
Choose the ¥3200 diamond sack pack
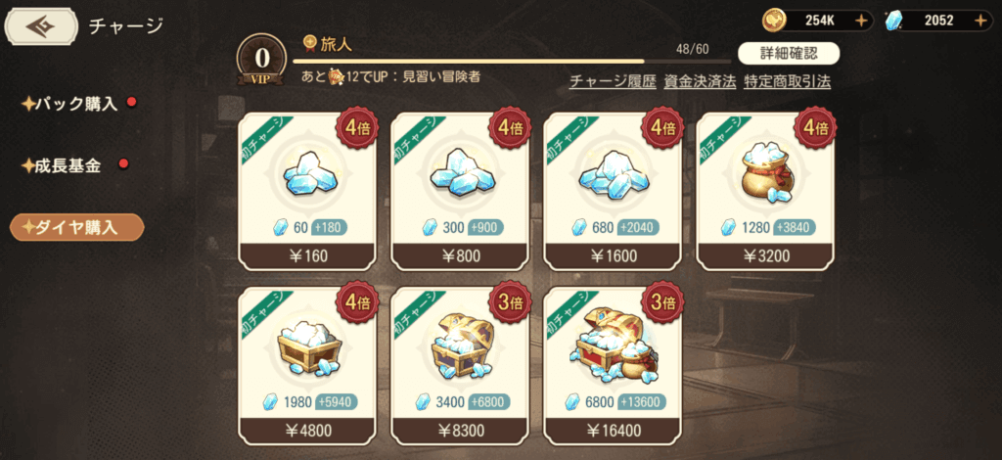[x=765, y=192]
